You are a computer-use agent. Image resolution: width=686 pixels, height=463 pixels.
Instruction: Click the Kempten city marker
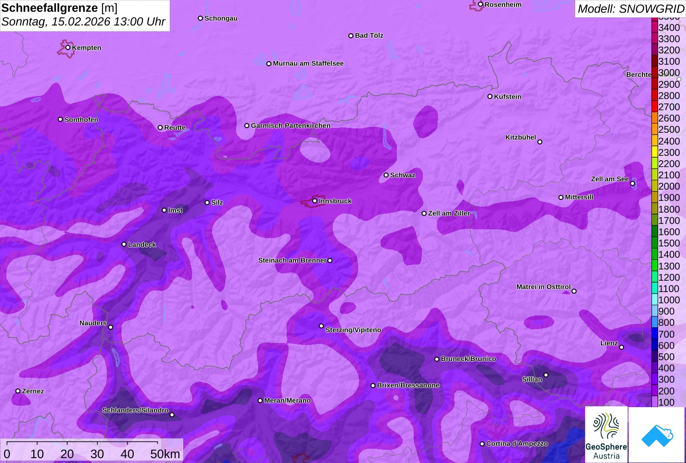pyautogui.click(x=68, y=48)
